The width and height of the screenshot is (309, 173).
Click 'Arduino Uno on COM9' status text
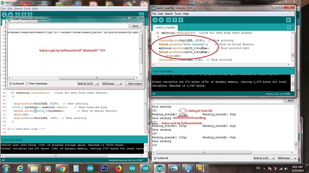point(278,94)
